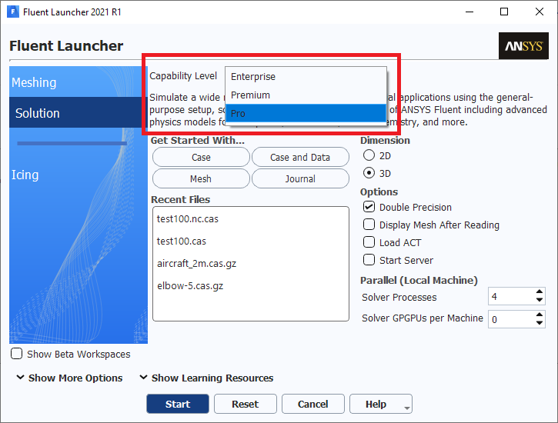Screen dimensions: 558x423
Task: Open recent file test100.nc.cas
Action: click(188, 219)
